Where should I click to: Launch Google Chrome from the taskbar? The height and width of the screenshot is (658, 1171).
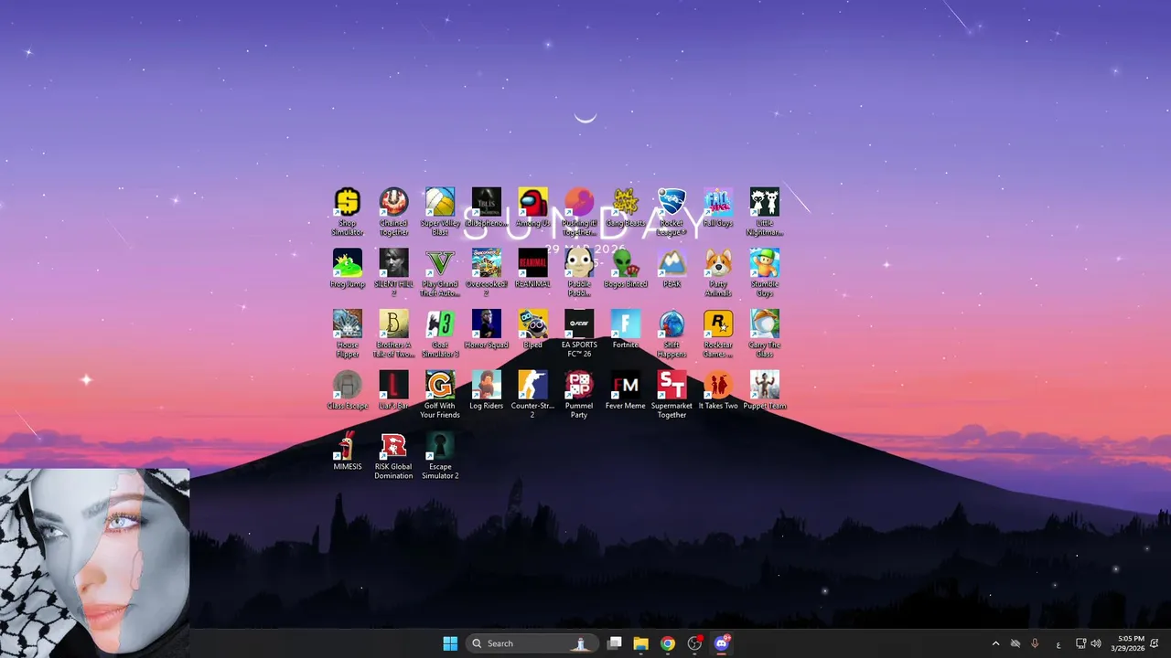pos(668,643)
